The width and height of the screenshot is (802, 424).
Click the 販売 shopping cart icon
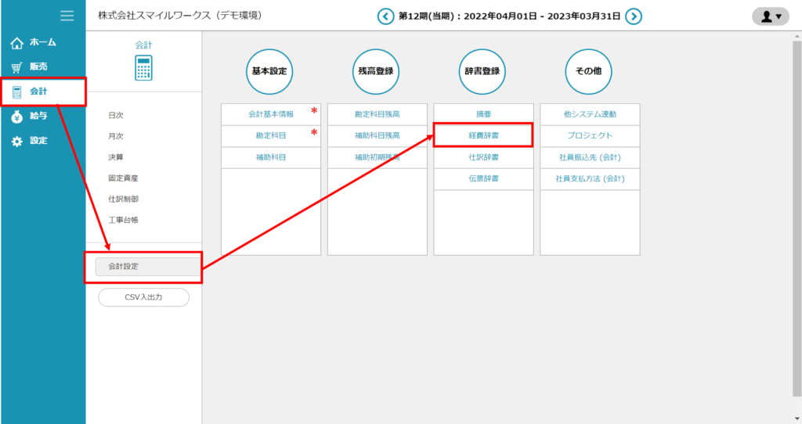point(17,67)
